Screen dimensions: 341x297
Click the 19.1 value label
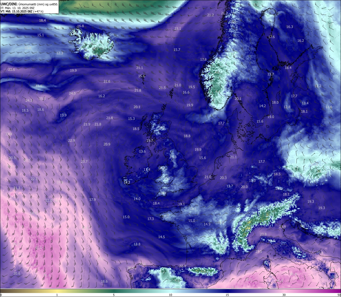(x=181, y=204)
